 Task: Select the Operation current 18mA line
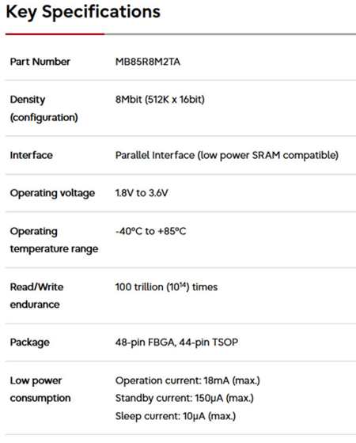click(x=187, y=381)
